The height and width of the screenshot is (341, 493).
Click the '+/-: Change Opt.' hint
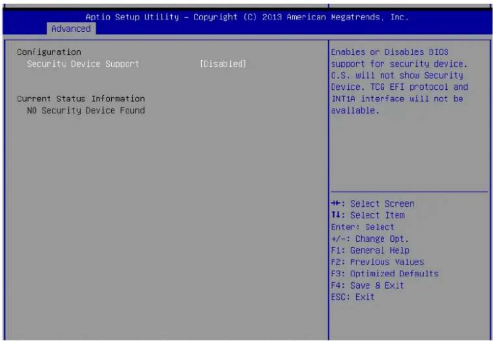pos(370,239)
